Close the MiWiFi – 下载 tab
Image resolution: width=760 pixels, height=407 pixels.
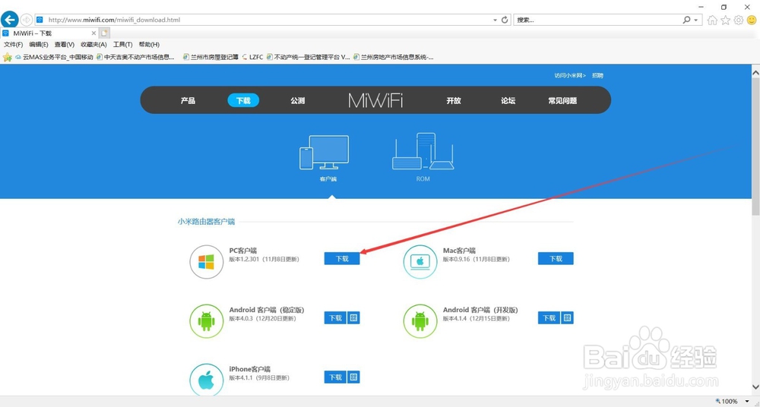click(94, 33)
